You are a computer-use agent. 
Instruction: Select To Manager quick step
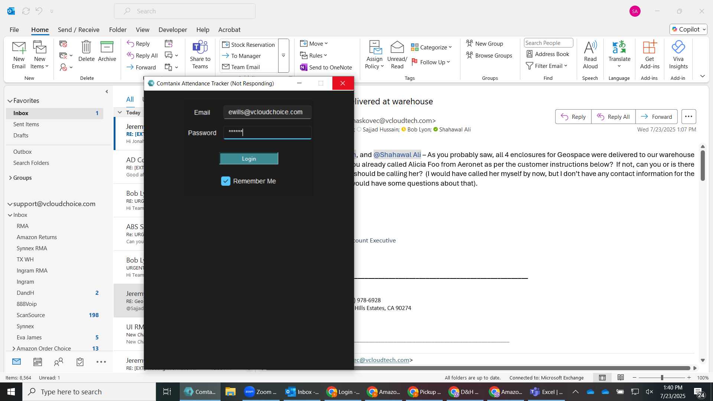tap(241, 56)
